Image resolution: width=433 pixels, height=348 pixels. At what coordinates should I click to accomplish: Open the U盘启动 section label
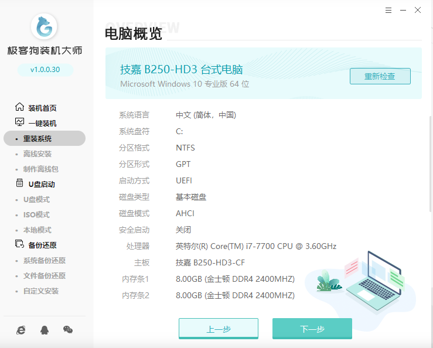[x=42, y=184]
